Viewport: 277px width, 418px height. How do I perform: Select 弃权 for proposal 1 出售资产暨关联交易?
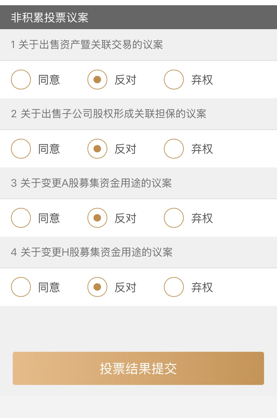(174, 80)
